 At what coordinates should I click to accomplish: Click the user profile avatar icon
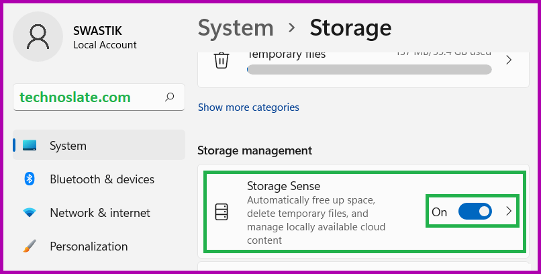[x=38, y=36]
